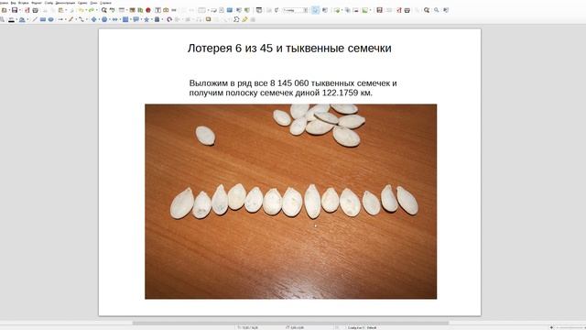The width and height of the screenshot is (586, 330).
Task: Open the Слайд menu
Action: click(49, 2)
